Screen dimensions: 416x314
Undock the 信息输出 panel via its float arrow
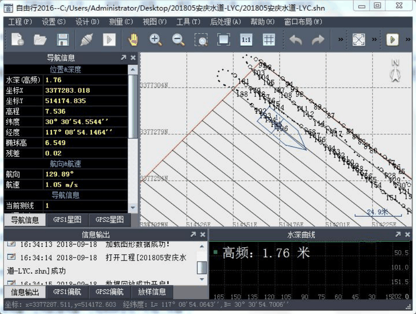click(193, 234)
